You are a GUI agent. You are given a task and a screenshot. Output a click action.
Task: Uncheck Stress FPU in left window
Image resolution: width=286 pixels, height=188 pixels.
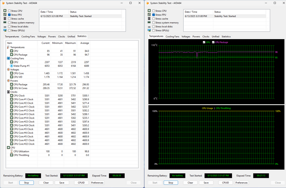9,15
